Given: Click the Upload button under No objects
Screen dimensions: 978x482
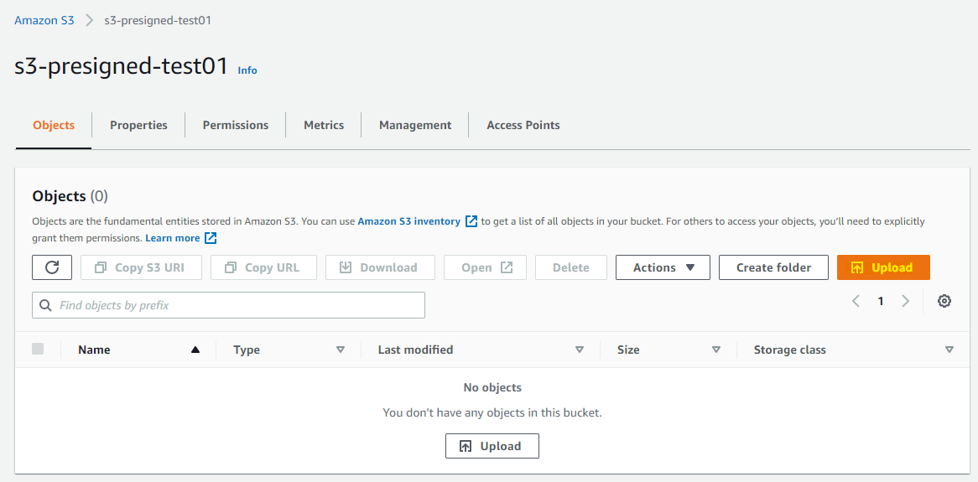Looking at the screenshot, I should (492, 446).
